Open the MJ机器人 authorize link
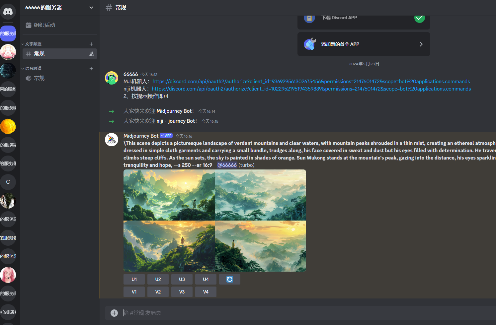This screenshot has height=325, width=496. [x=311, y=82]
